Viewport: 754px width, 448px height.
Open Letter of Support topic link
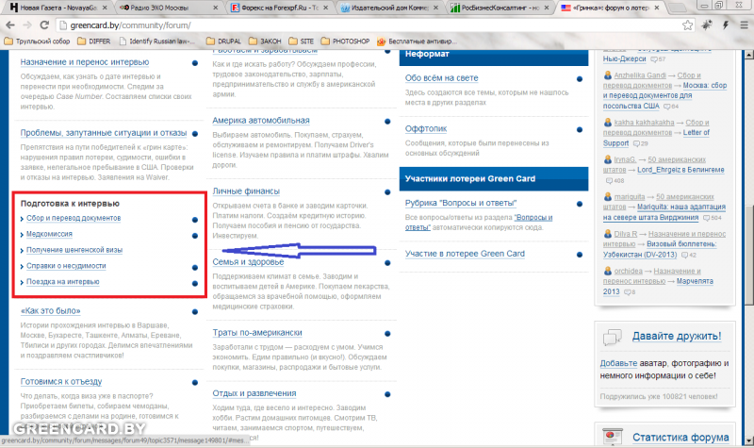(x=656, y=138)
